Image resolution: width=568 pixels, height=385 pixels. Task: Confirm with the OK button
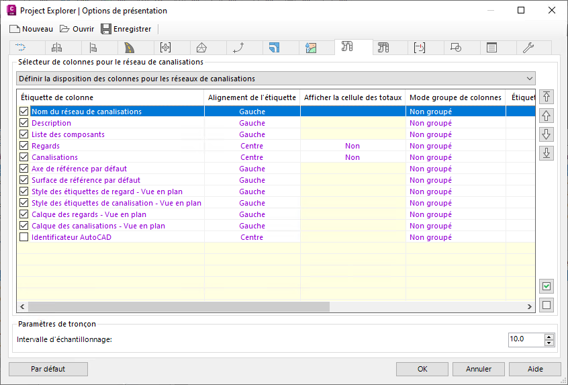pos(422,369)
